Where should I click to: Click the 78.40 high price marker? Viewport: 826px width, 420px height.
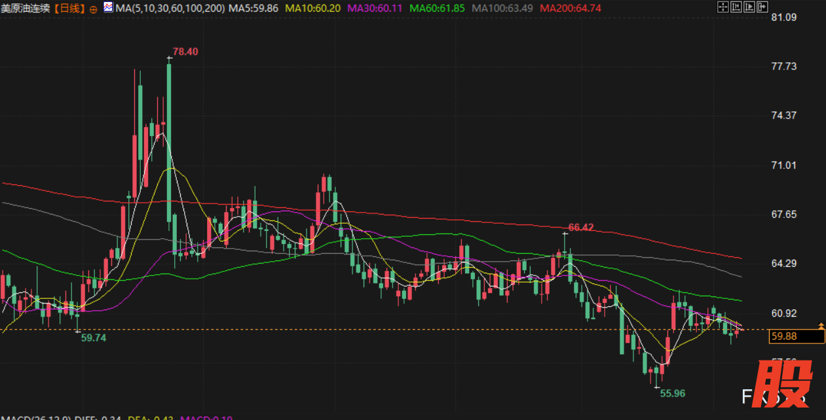coord(185,51)
